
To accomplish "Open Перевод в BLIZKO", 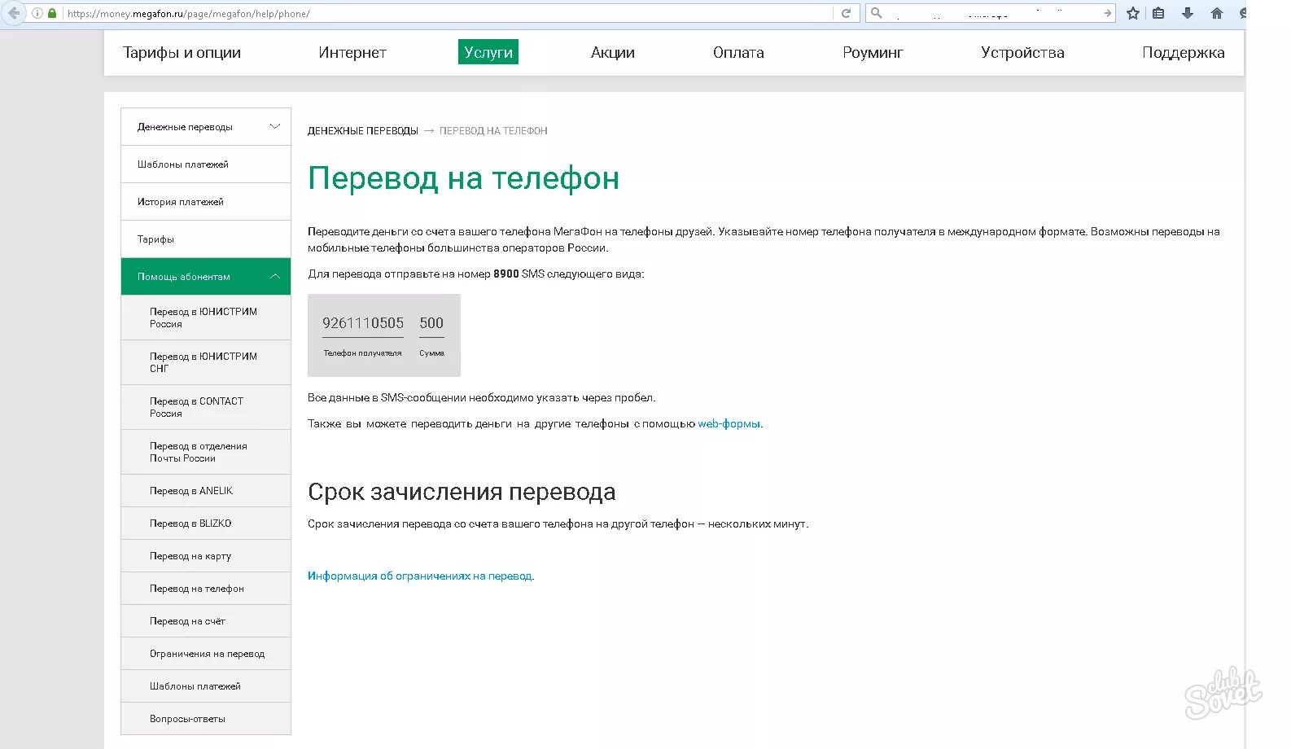I will (x=206, y=523).
